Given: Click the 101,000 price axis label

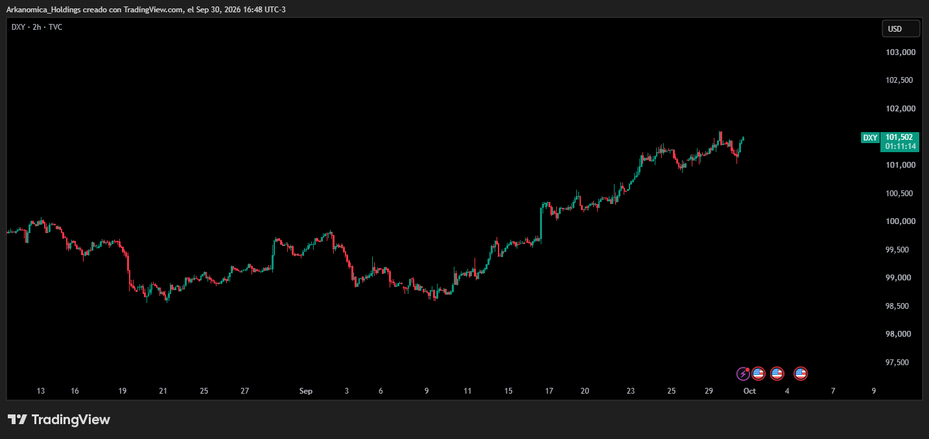Looking at the screenshot, I should pyautogui.click(x=900, y=165).
